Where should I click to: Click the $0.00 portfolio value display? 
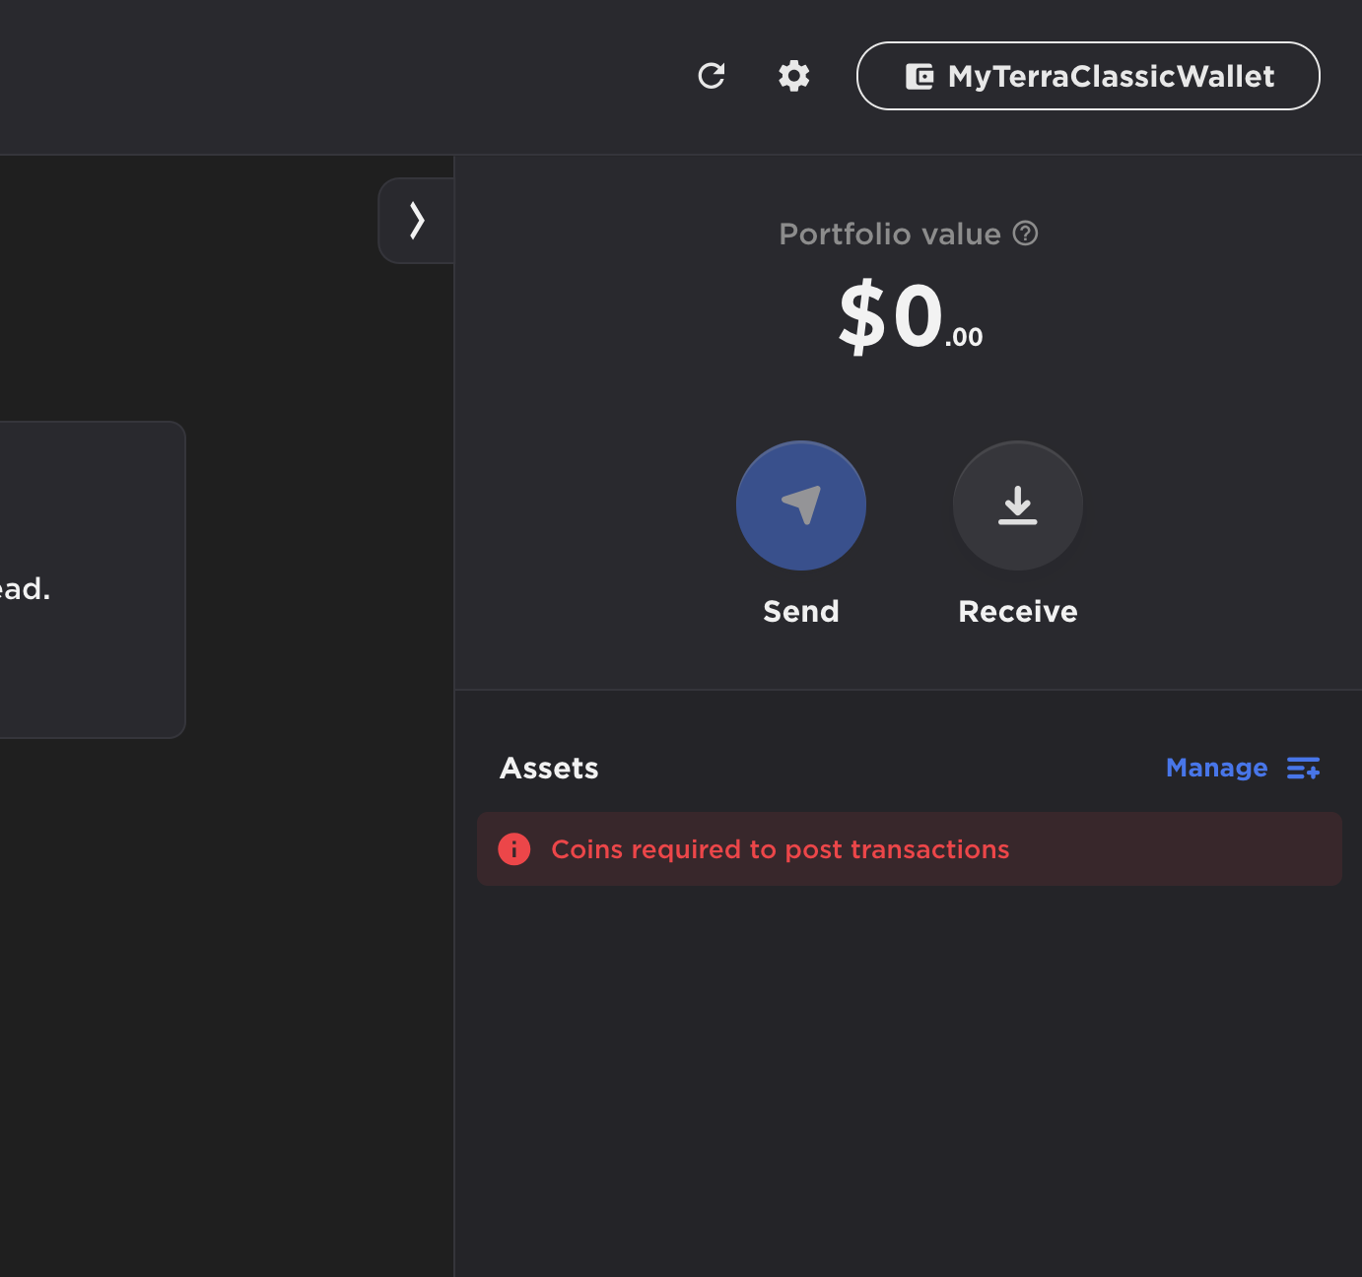(907, 315)
